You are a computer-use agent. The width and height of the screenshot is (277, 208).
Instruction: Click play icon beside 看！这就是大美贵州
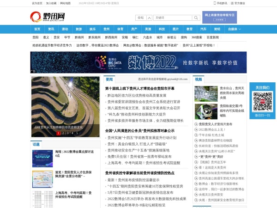pos(196,167)
